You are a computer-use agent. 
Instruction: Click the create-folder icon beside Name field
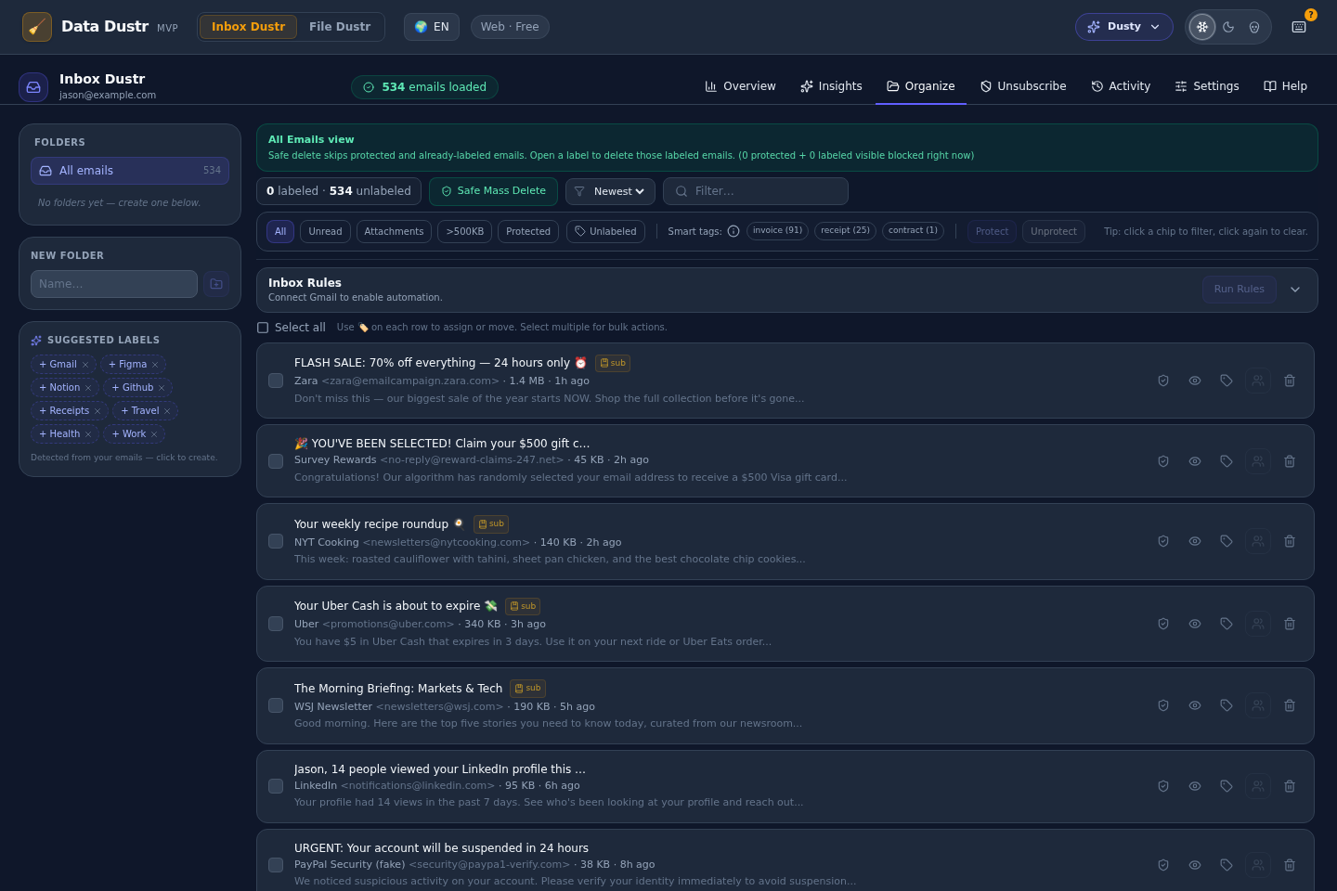216,284
